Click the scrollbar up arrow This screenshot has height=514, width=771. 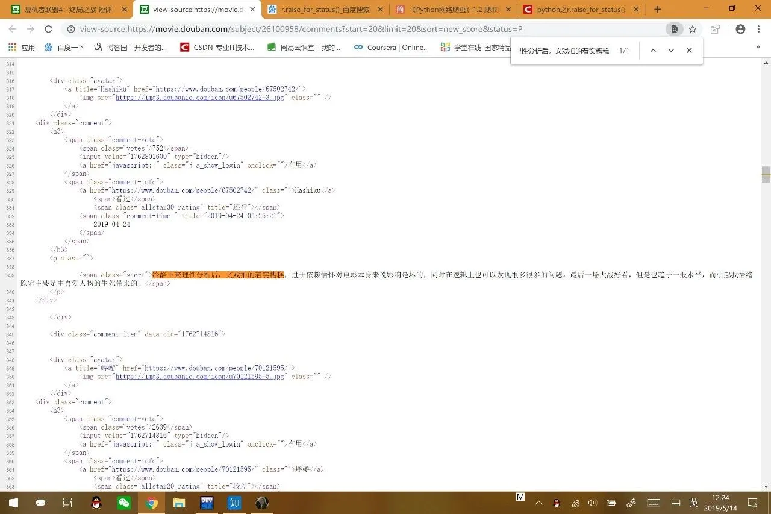tap(766, 63)
